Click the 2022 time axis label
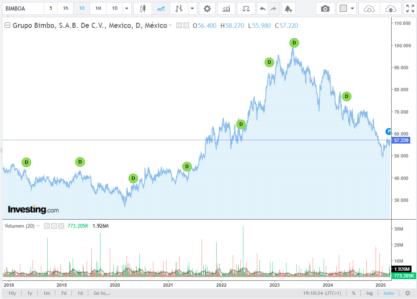This screenshot has width=417, height=299. point(221,285)
